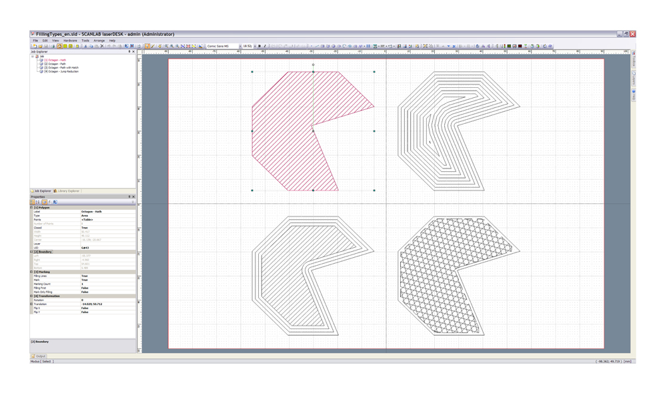The width and height of the screenshot is (667, 409).
Task: Select 'Octagon - Jump Reduction' in Job Explorer
Action: click(63, 71)
